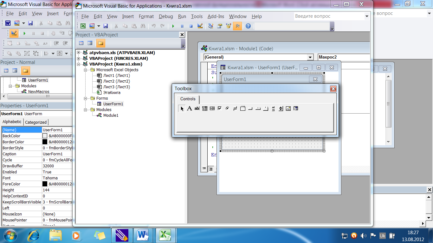This screenshot has width=433, height=243.
Task: Click BackColor color swatch in Properties
Action: 45,136
